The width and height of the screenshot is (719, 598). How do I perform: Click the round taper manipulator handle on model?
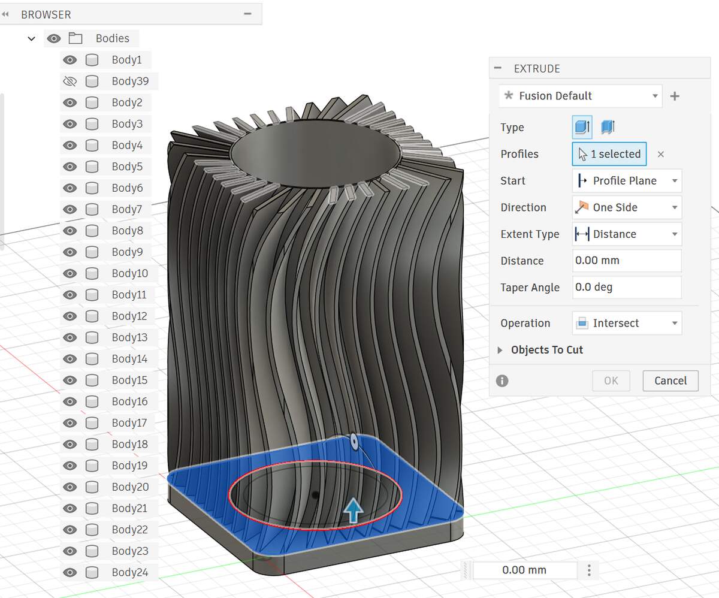tap(354, 442)
